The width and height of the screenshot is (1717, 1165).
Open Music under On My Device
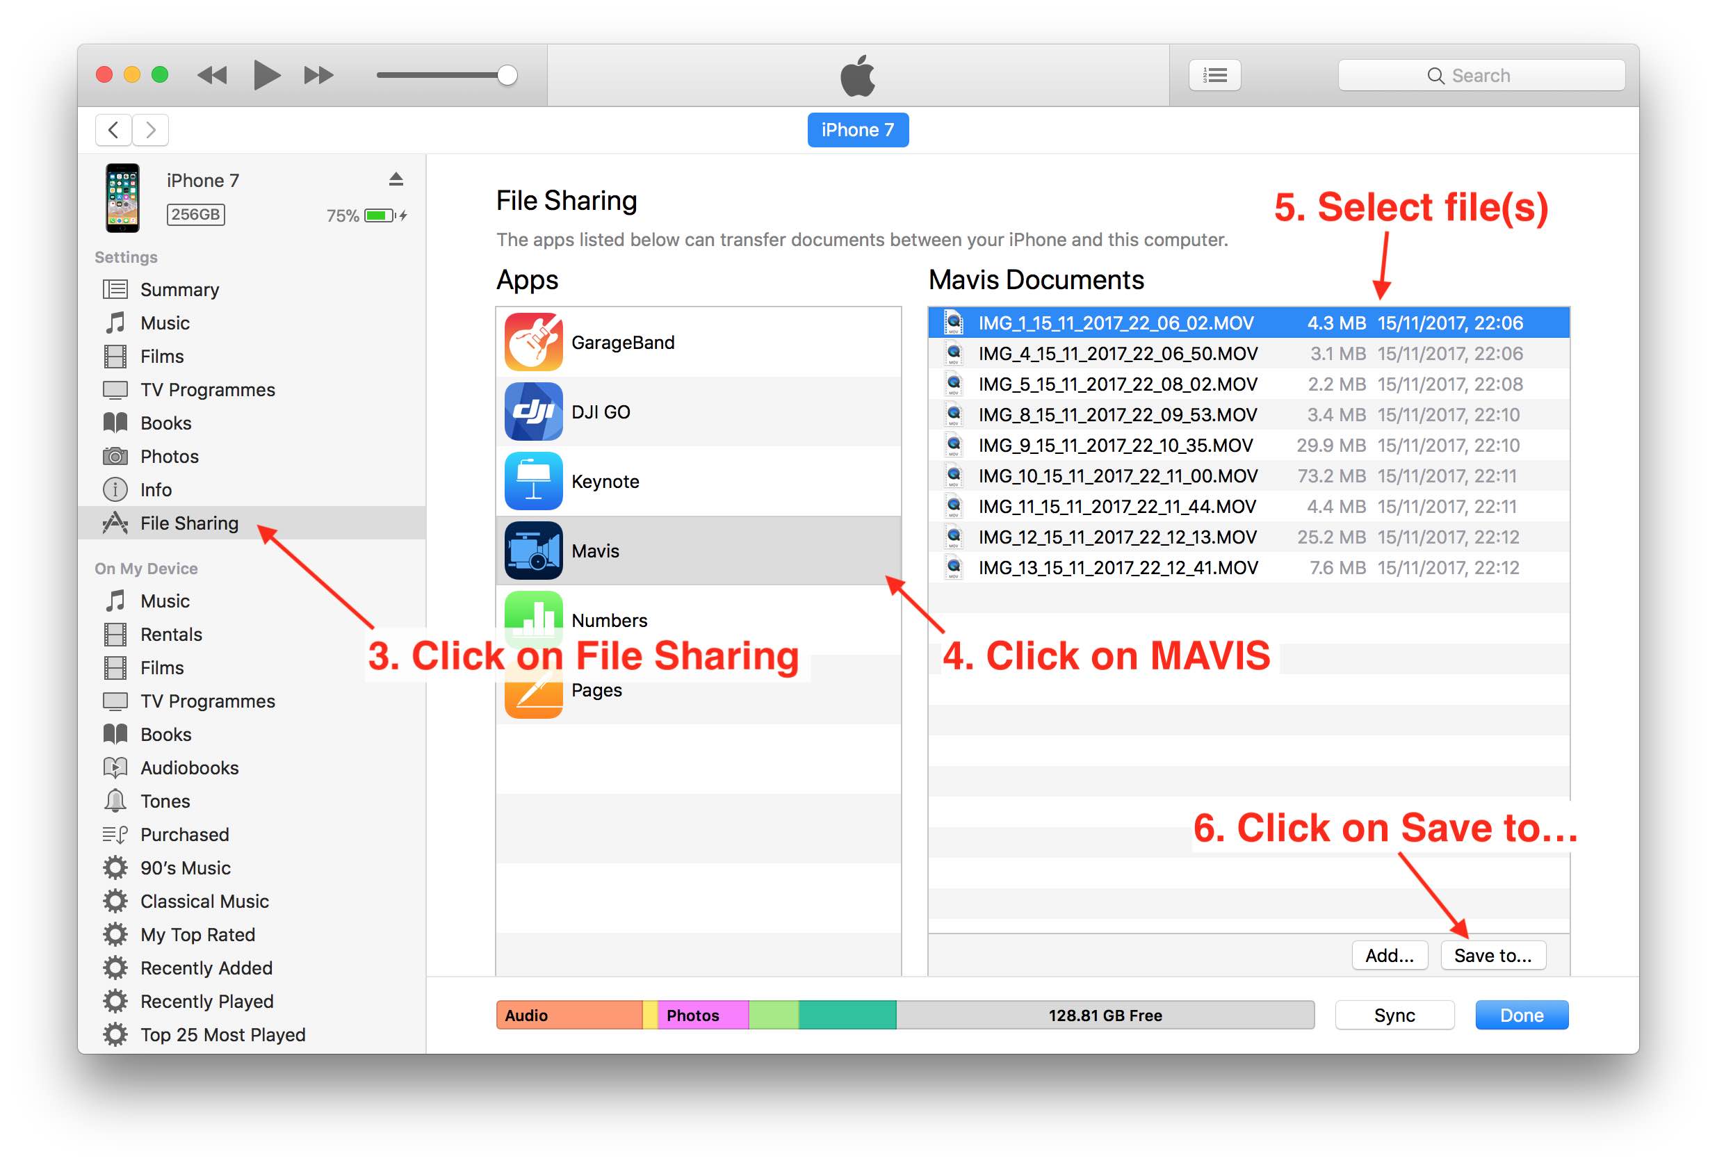click(251, 601)
